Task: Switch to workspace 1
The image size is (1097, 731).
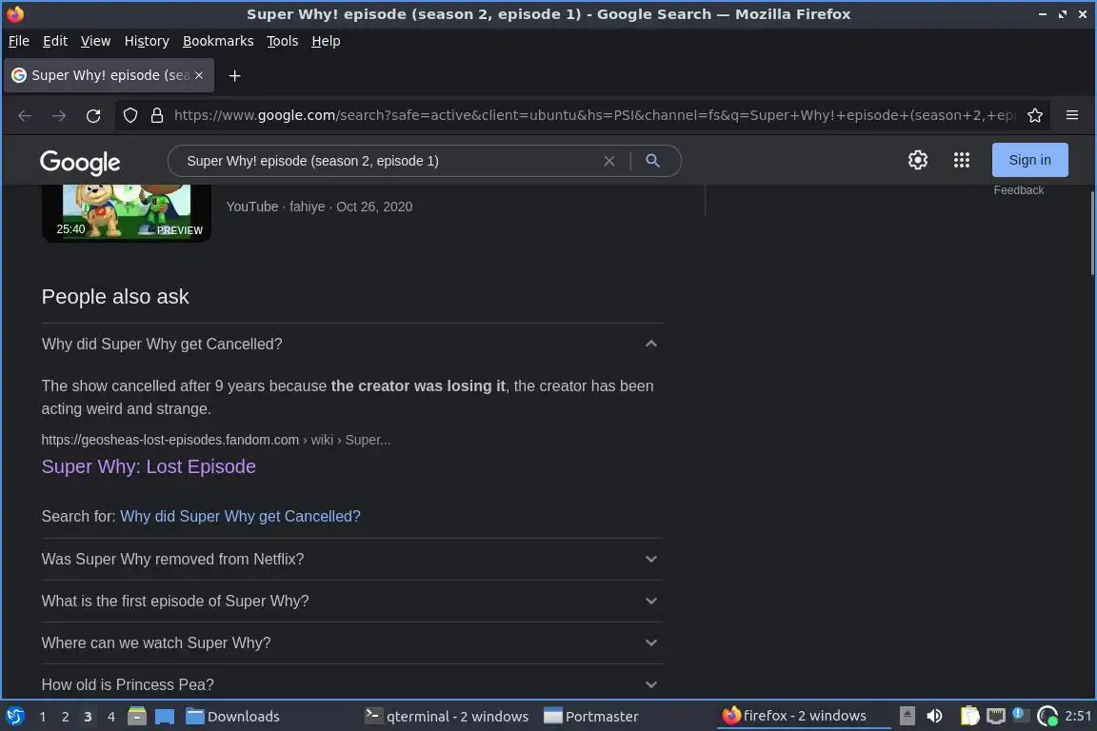Action: 43,717
